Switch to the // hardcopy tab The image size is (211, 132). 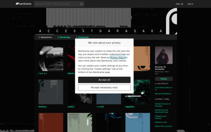click(64, 37)
